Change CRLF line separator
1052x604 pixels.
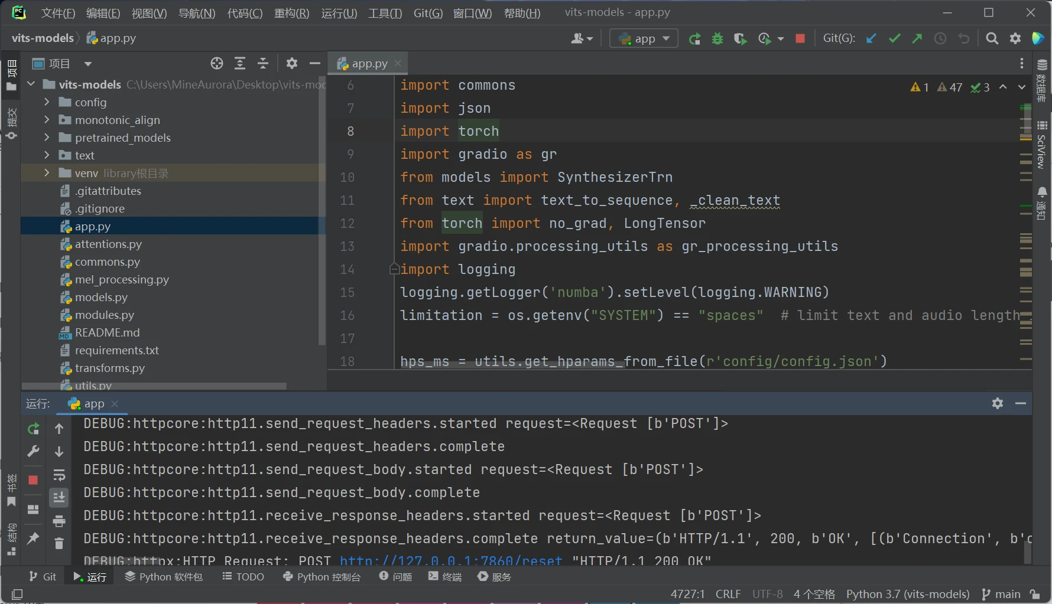pos(728,594)
